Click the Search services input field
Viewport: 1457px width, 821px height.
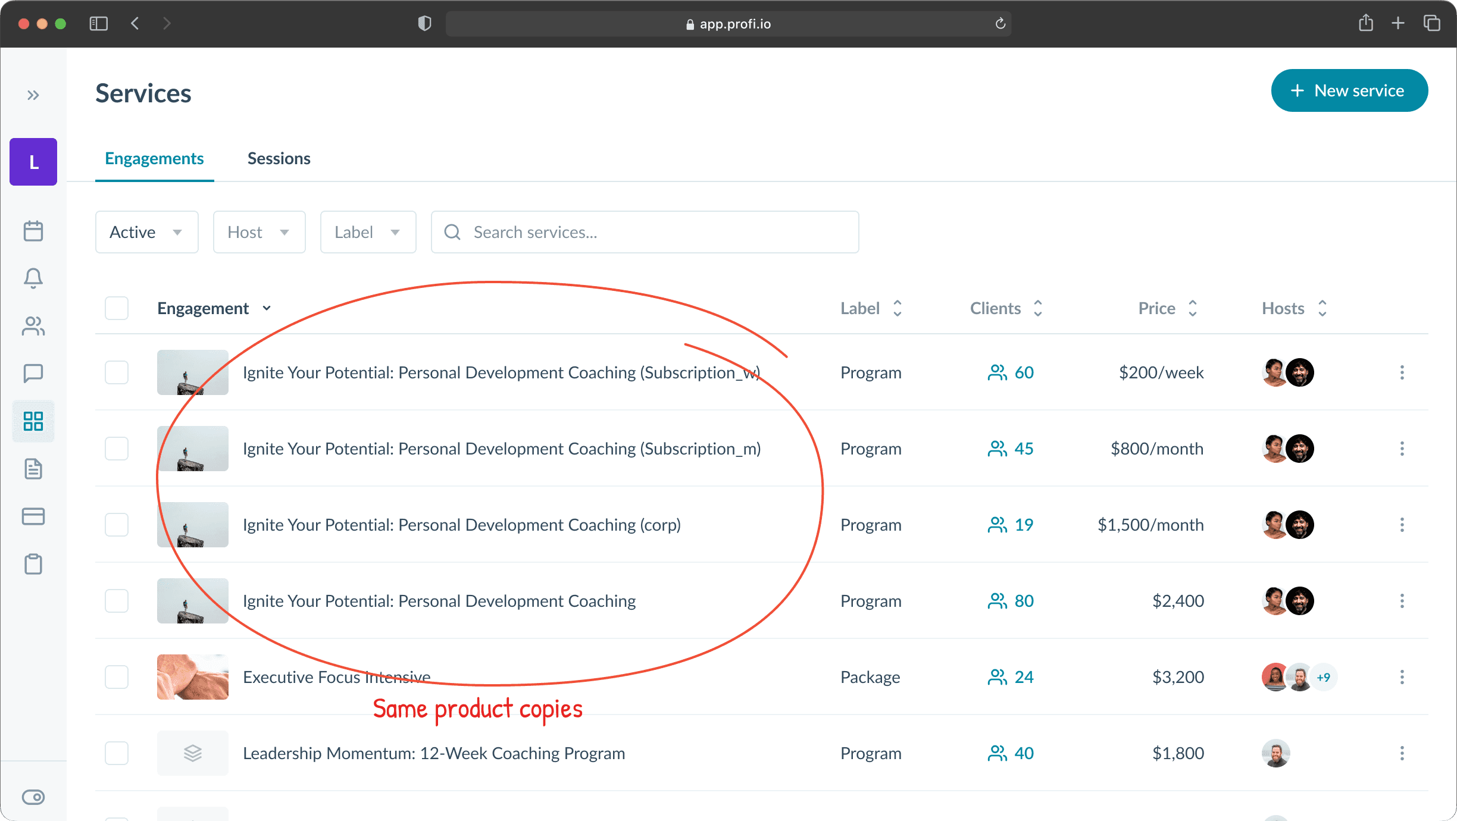655,232
